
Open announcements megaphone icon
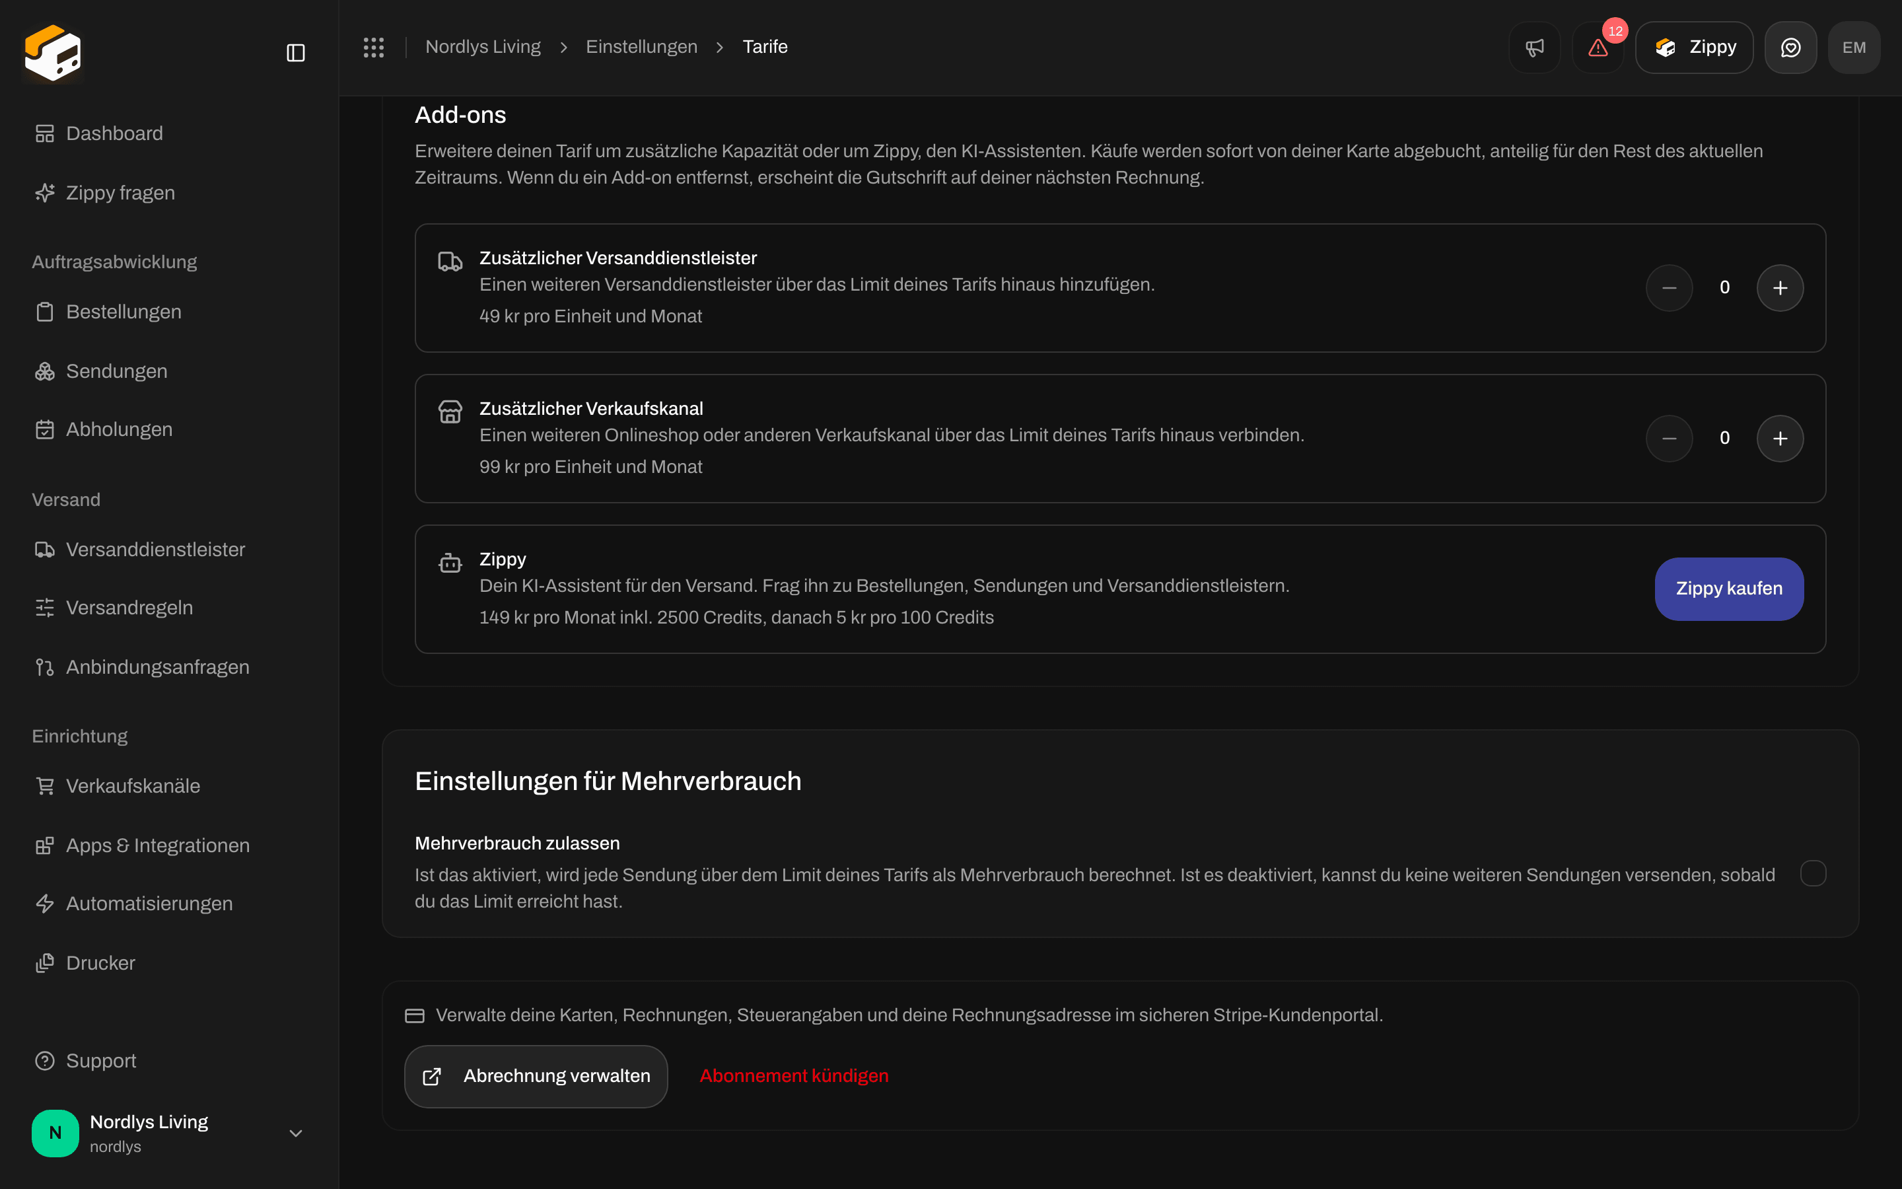[x=1534, y=47]
